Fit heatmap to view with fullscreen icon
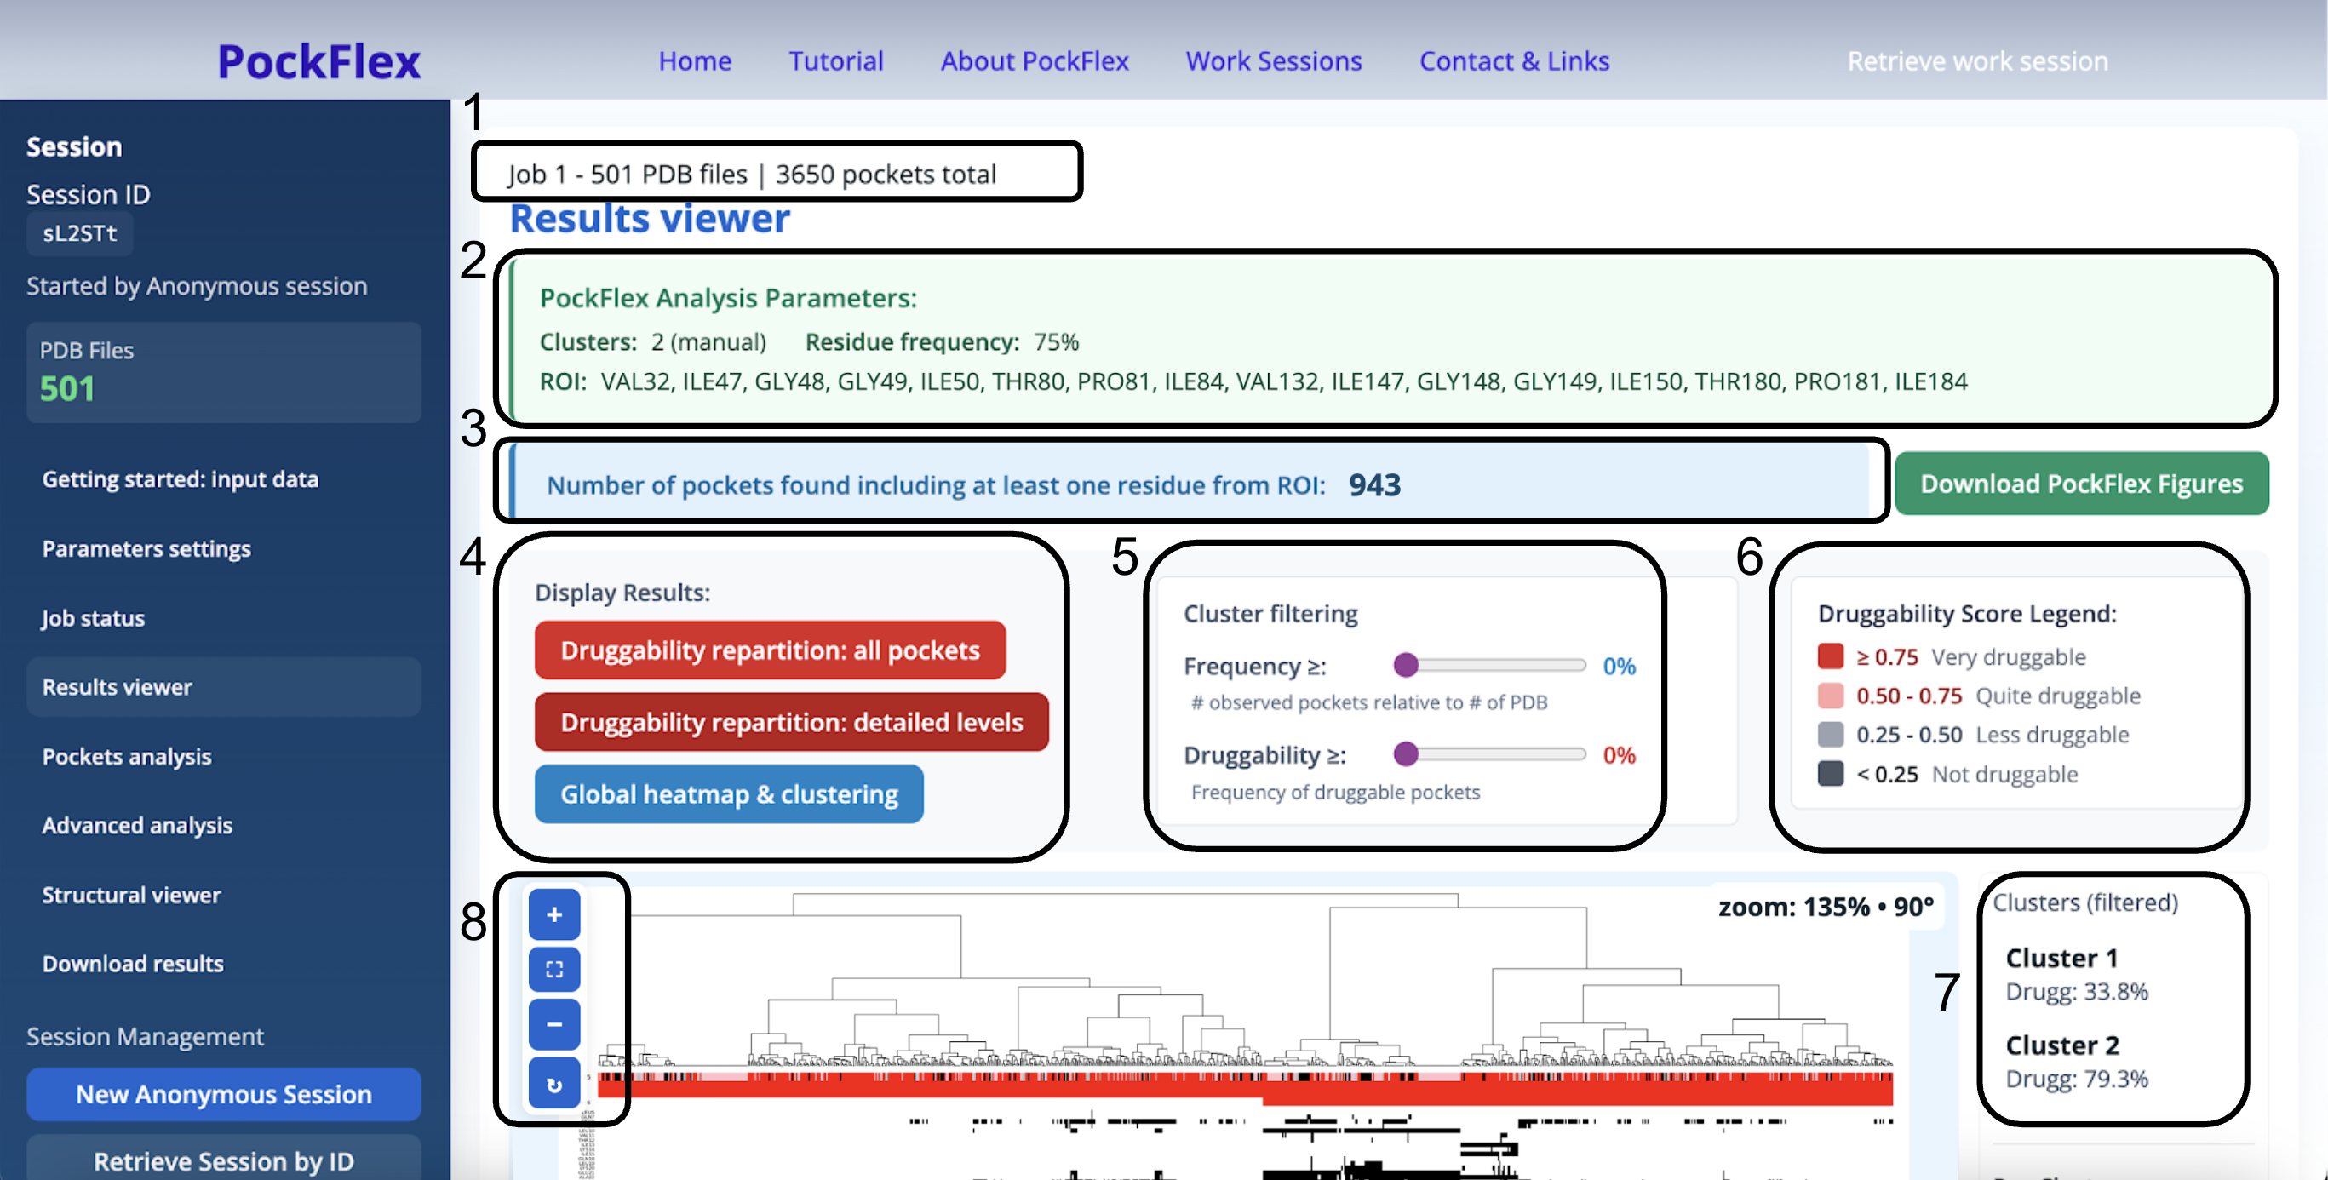The image size is (2328, 1180). [554, 970]
